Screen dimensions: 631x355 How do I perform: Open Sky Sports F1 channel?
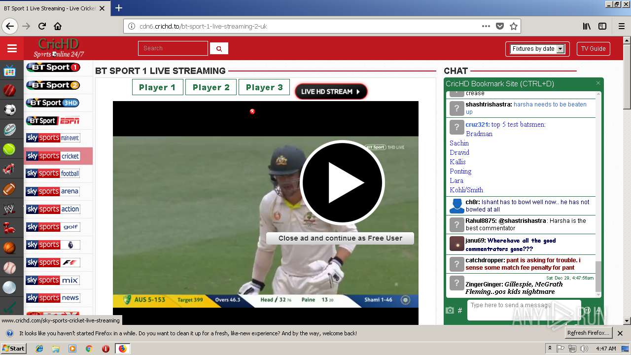click(53, 262)
